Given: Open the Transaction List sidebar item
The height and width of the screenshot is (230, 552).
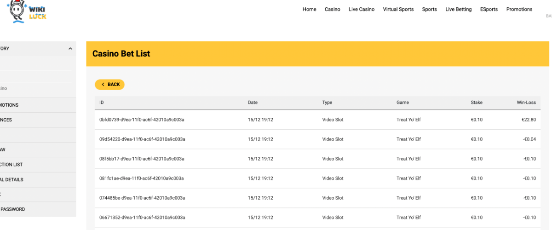Looking at the screenshot, I should (x=11, y=165).
